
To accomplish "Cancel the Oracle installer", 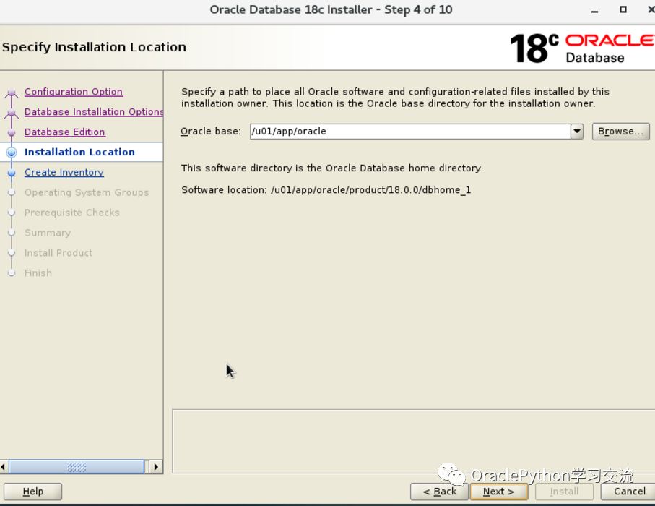I will [x=629, y=492].
